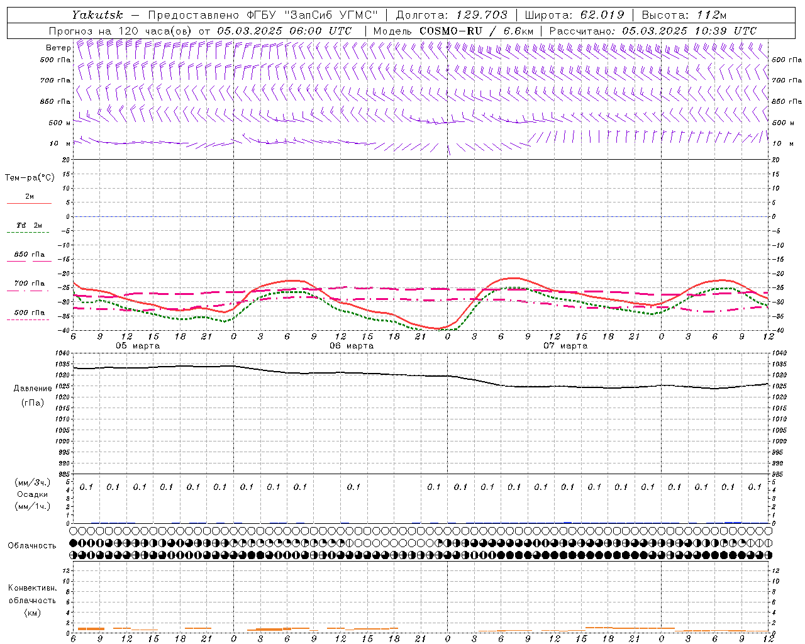Click the '(мм/1ч.)' precipitation unit label
This screenshot has width=805, height=644.
[31, 506]
